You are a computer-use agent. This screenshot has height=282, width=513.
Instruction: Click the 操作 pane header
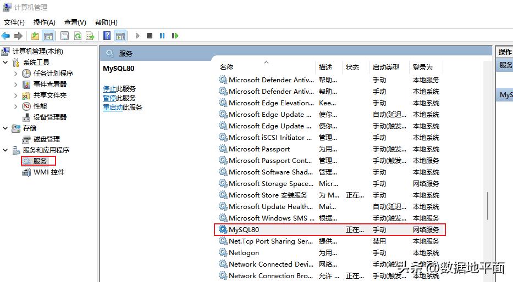(505, 52)
